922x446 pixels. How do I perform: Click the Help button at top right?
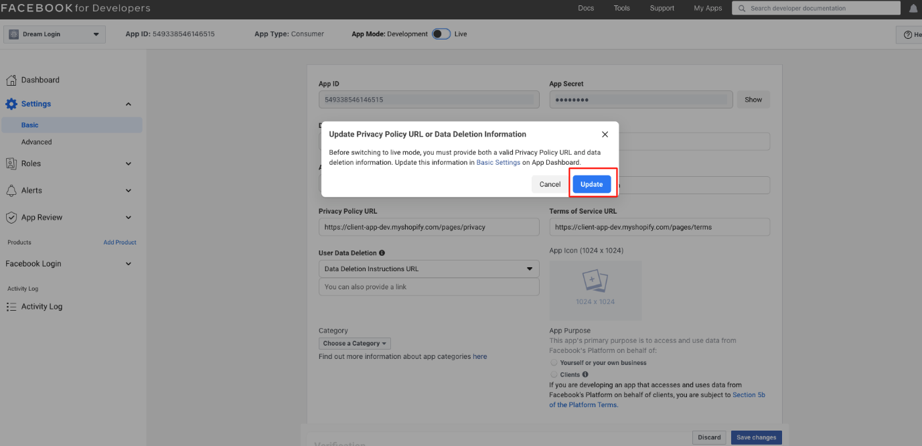tap(909, 35)
